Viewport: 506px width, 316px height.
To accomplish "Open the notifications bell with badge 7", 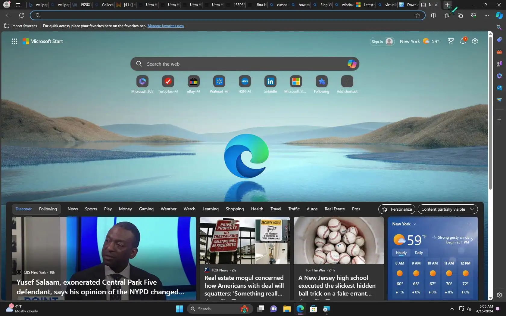I will click(463, 41).
